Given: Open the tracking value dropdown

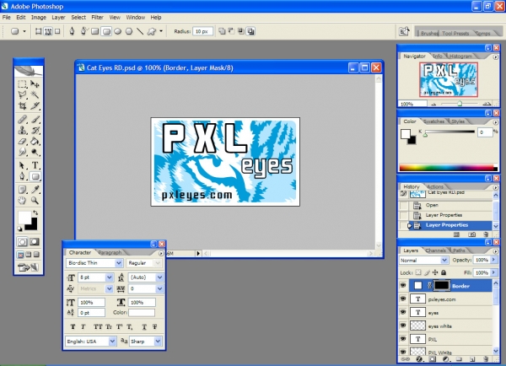Looking at the screenshot, I should point(159,288).
